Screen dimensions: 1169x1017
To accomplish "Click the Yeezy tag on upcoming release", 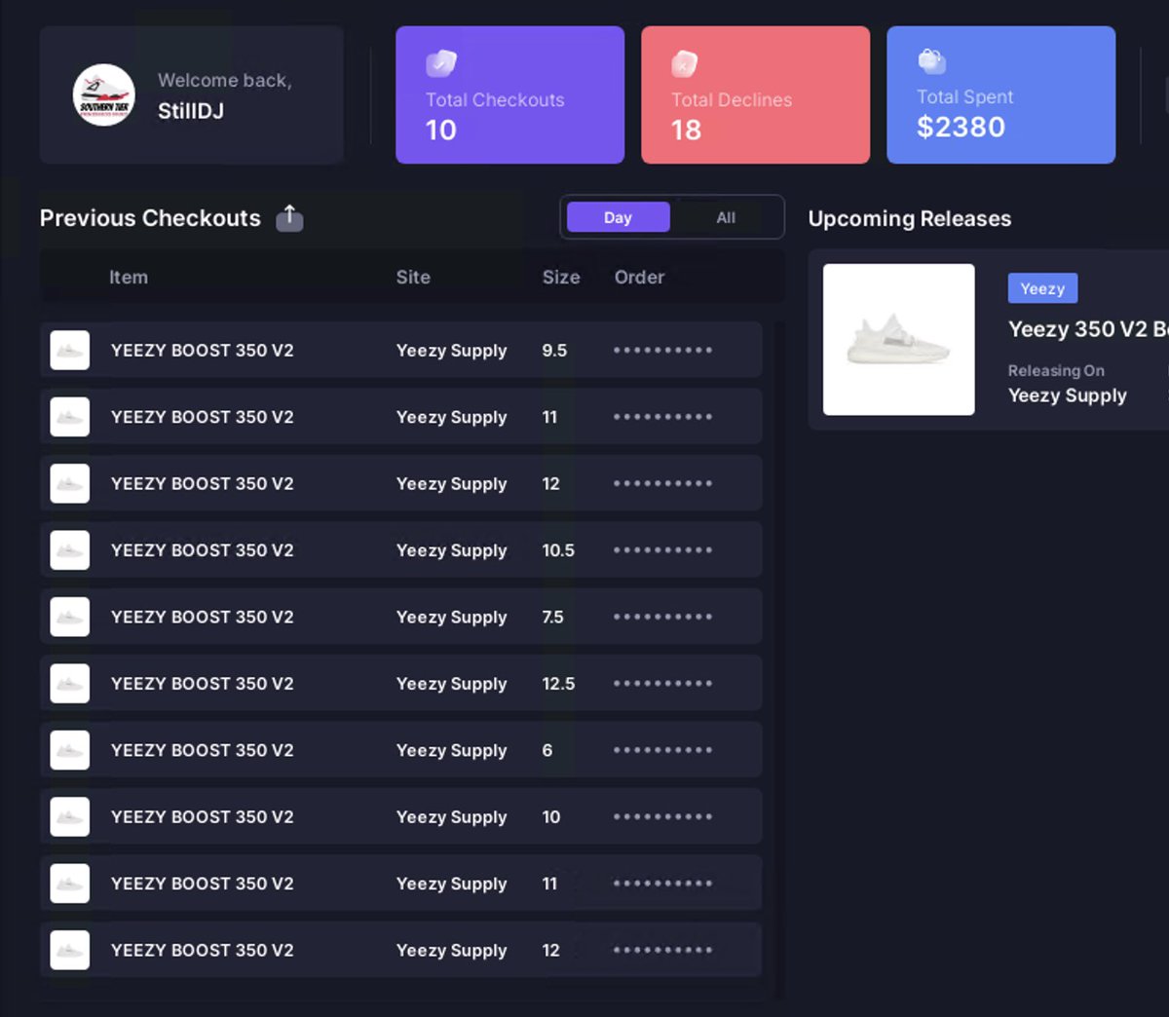I will 1042,288.
